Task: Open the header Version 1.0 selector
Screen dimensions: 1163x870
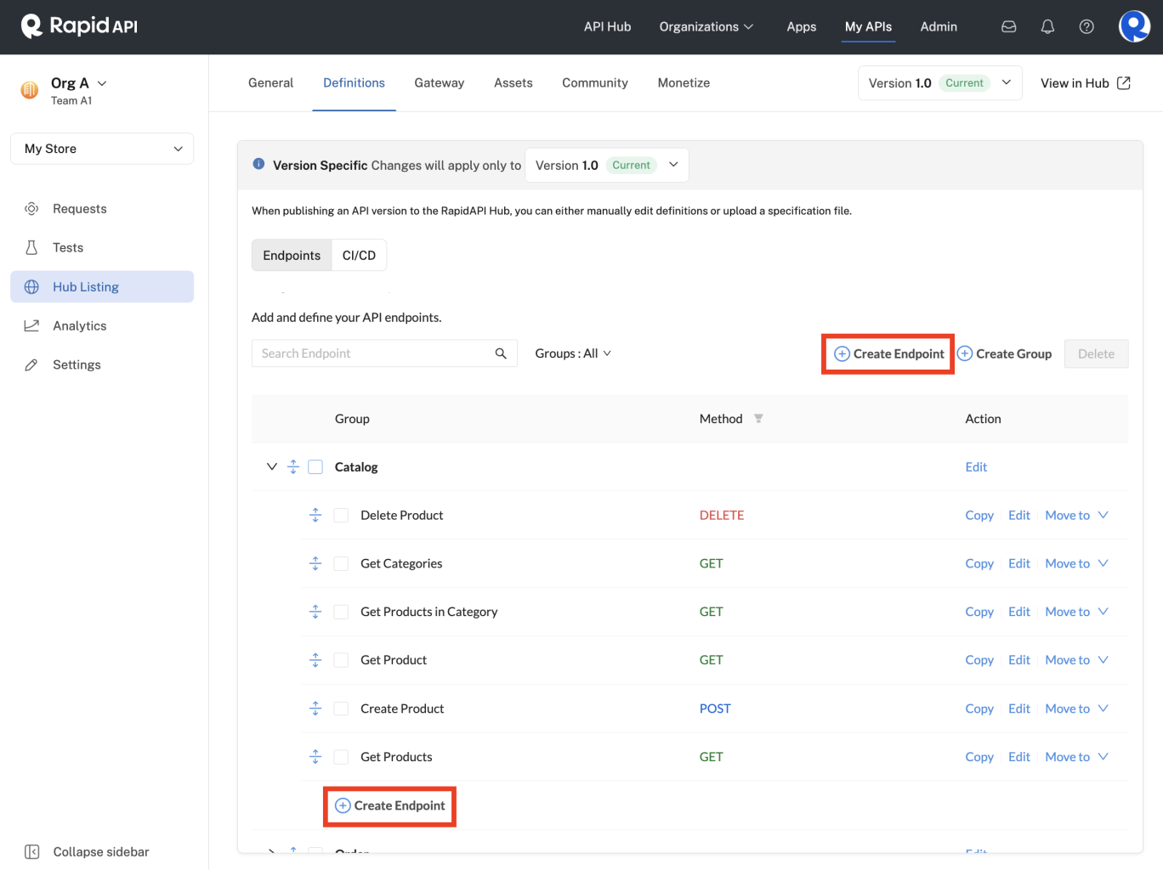Action: coord(939,83)
